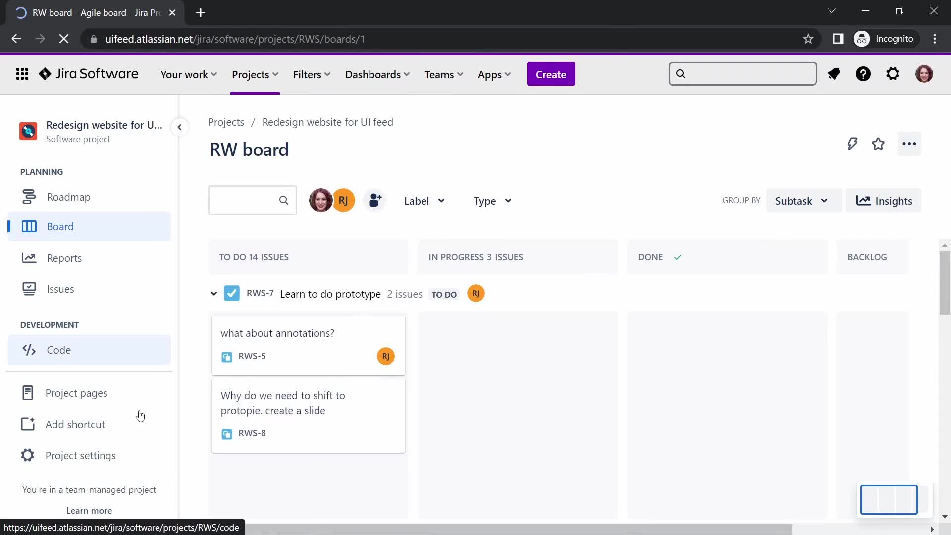Open the Projects menu item
The height and width of the screenshot is (535, 951).
tap(255, 74)
